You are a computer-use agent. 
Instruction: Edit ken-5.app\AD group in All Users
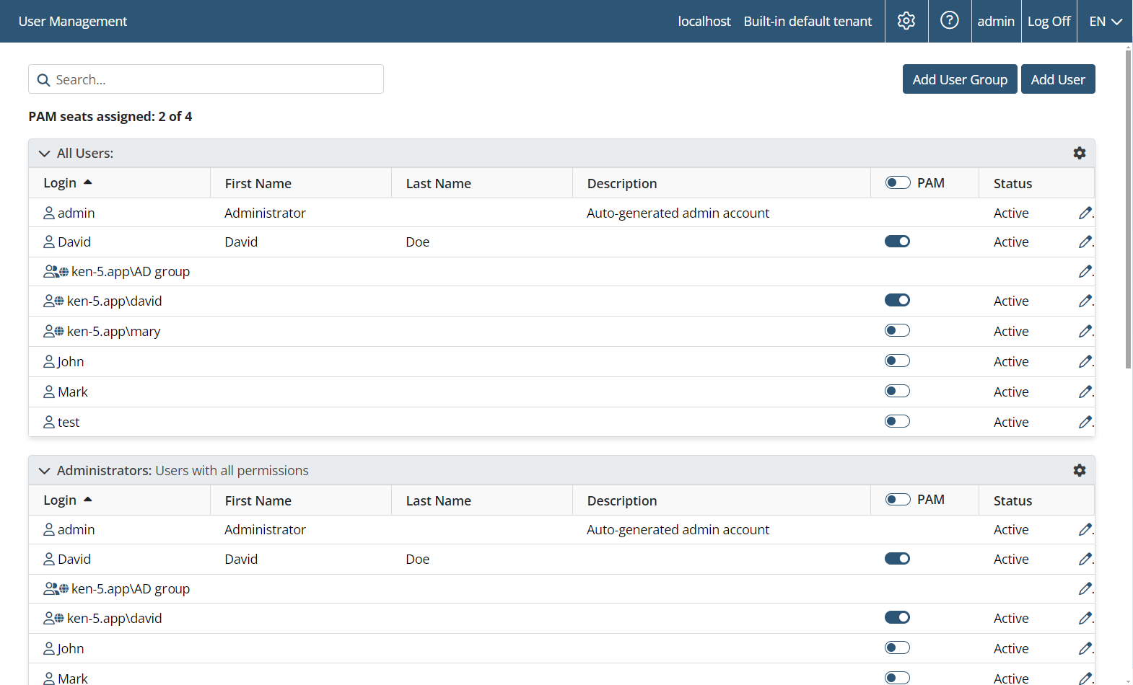coord(1085,271)
